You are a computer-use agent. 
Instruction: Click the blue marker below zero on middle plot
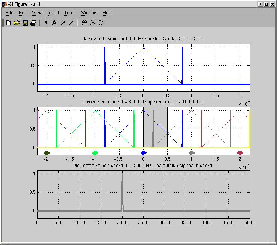[143, 153]
